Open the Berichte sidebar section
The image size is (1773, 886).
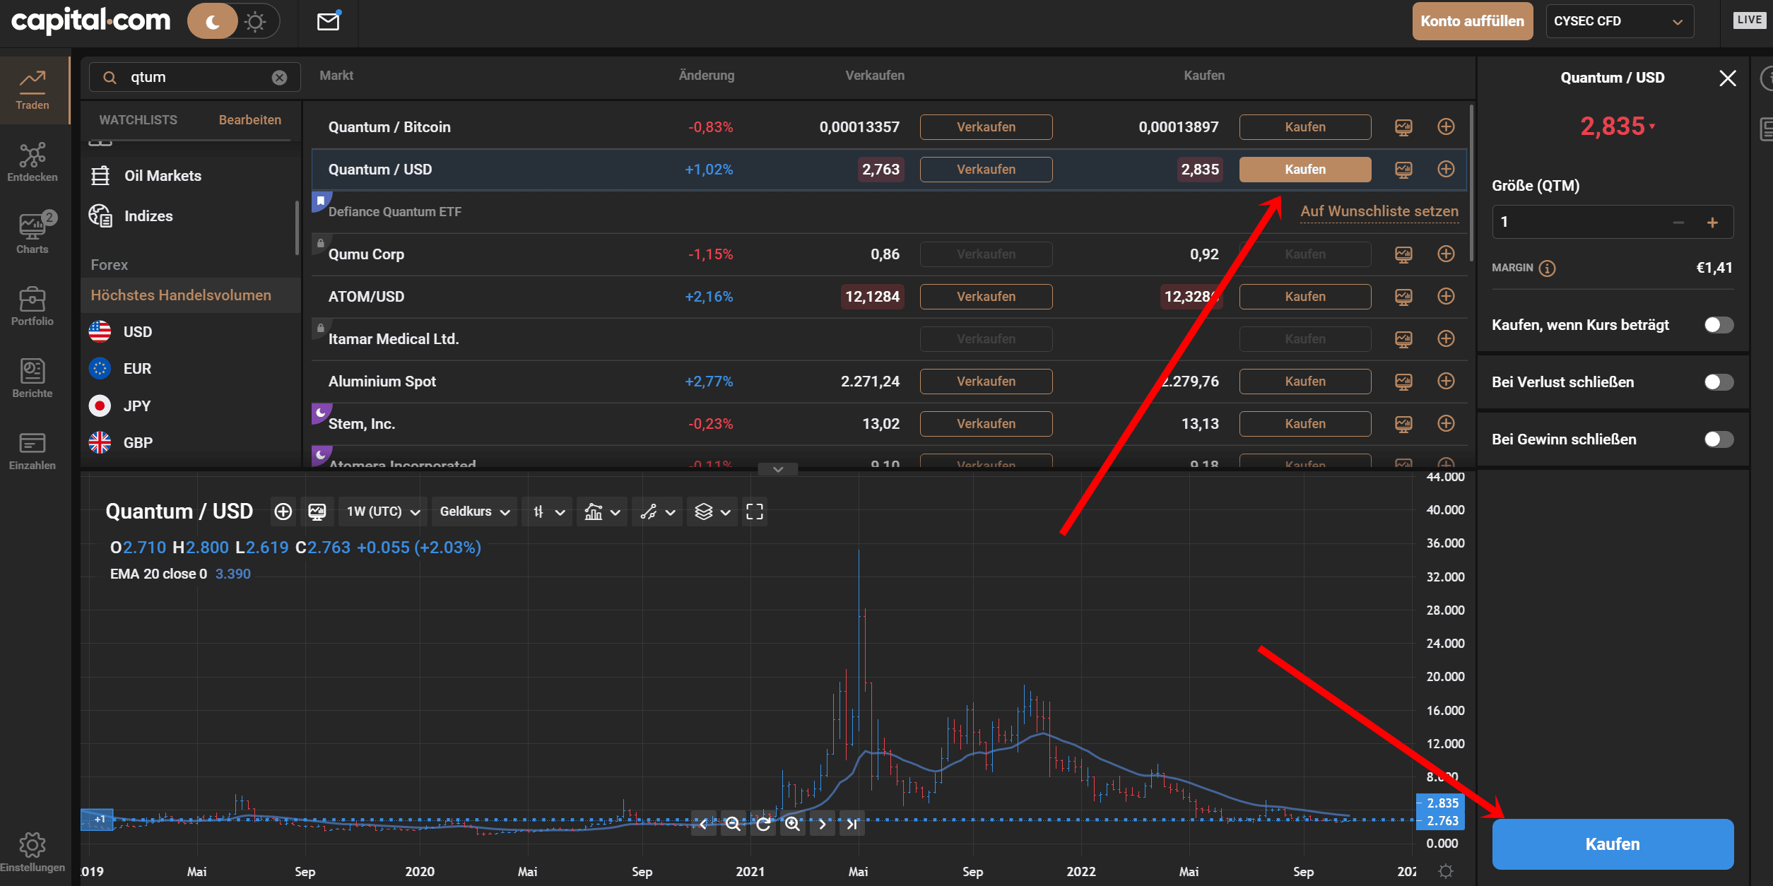tap(33, 378)
